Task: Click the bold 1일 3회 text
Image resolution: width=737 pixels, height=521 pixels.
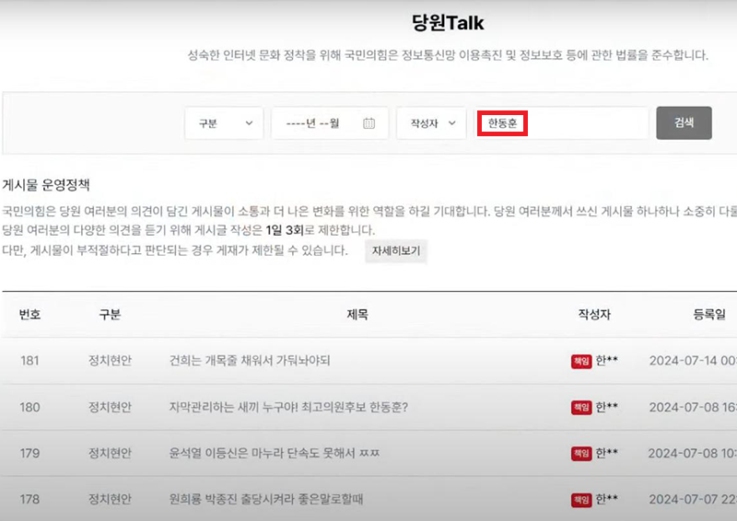Action: click(x=285, y=230)
